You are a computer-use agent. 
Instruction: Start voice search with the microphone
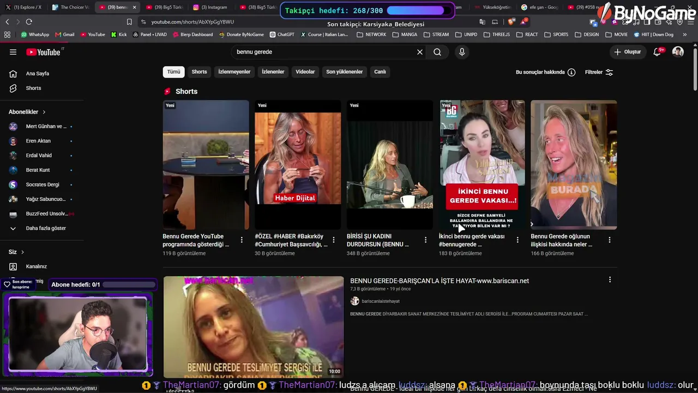[462, 52]
